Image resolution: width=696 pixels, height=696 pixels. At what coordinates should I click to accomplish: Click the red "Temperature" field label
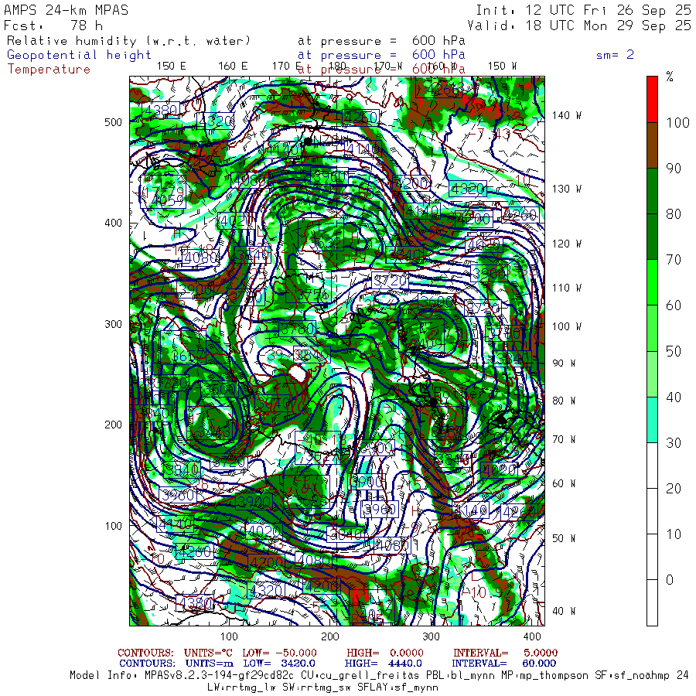49,69
